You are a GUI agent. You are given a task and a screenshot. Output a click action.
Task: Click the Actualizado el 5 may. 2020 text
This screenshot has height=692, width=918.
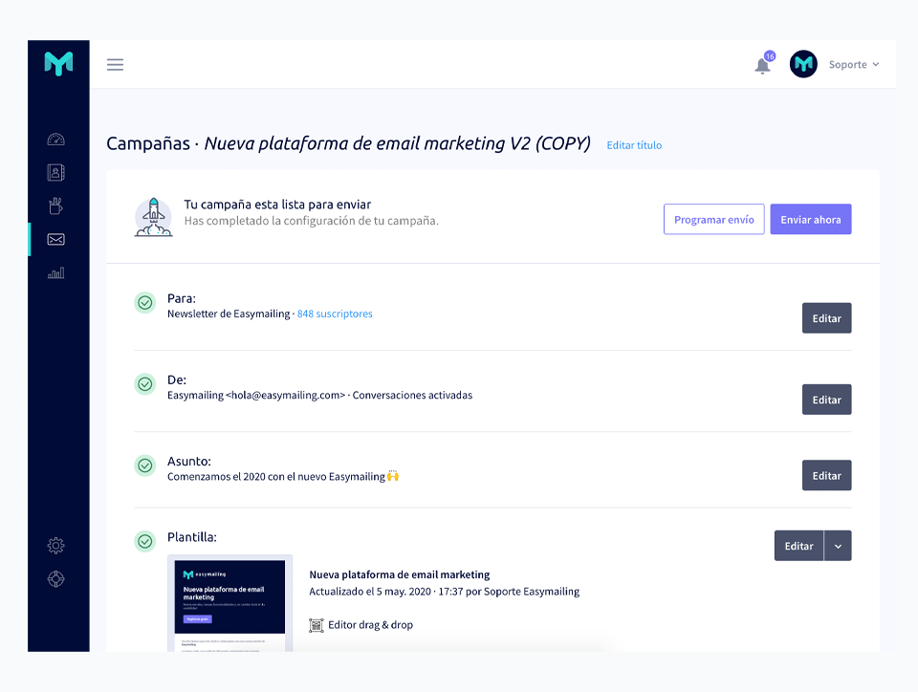tap(445, 592)
